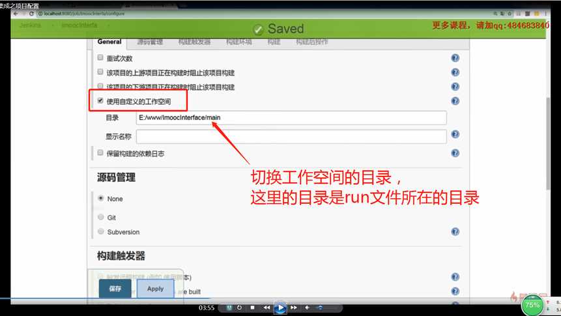This screenshot has height=316, width=561.
Task: Click the 源码管理 section heading
Action: tap(116, 177)
